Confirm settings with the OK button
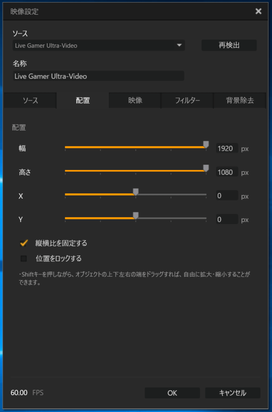 click(172, 393)
